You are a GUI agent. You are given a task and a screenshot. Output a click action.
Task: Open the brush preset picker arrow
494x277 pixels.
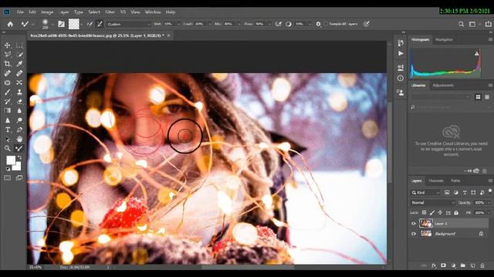(52, 24)
